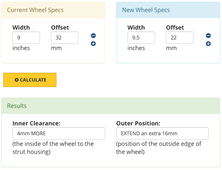Image resolution: width=222 pixels, height=170 pixels.
Task: Click the plus icon in Current Wheel Specs
Action: tap(93, 44)
